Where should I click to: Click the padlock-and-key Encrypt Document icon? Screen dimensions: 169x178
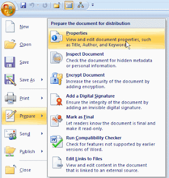pos(56,79)
